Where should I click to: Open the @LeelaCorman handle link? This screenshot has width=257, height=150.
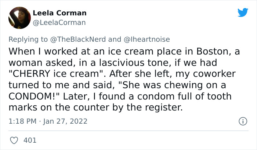[x=59, y=22]
